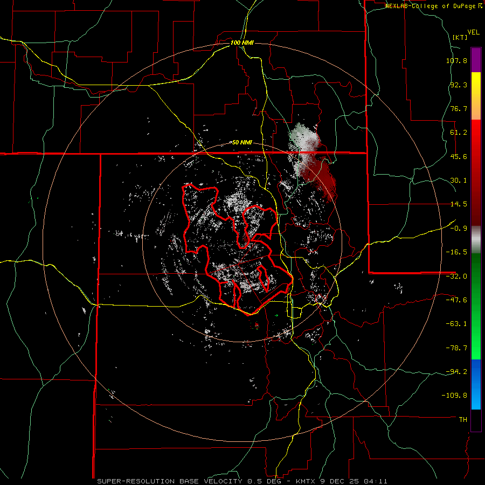This screenshot has height=485, width=485.
Task: Click the -63.1 velocity scale value
Action: (x=456, y=324)
